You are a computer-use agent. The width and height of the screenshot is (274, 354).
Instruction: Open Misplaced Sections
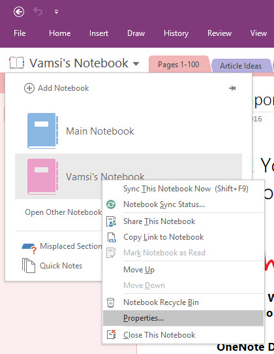tap(71, 246)
